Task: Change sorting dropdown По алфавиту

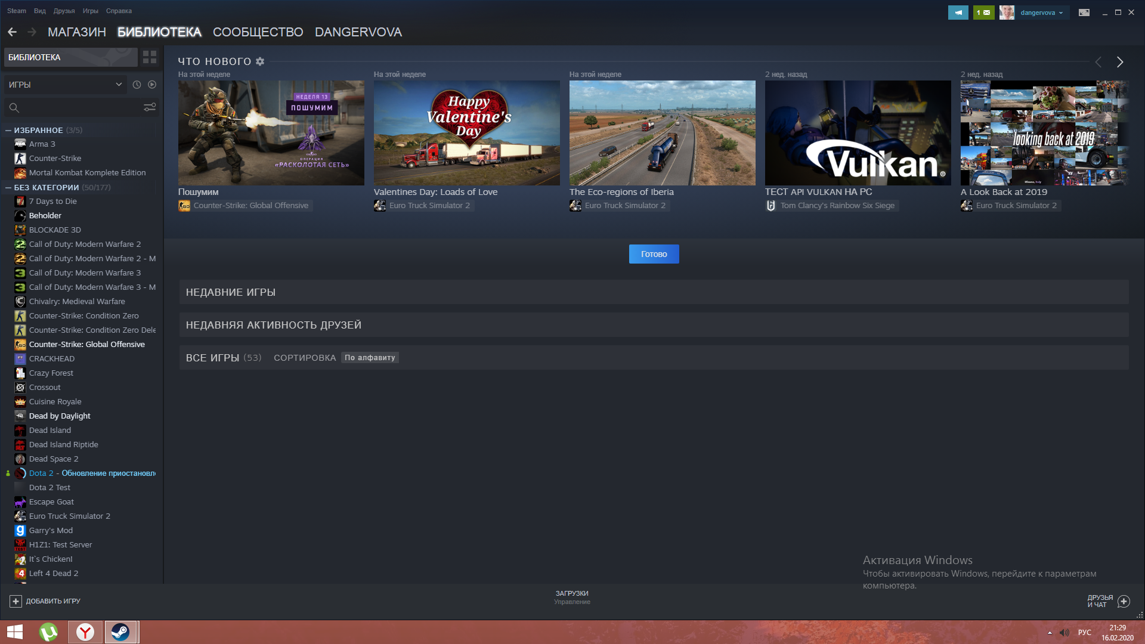Action: pos(370,358)
